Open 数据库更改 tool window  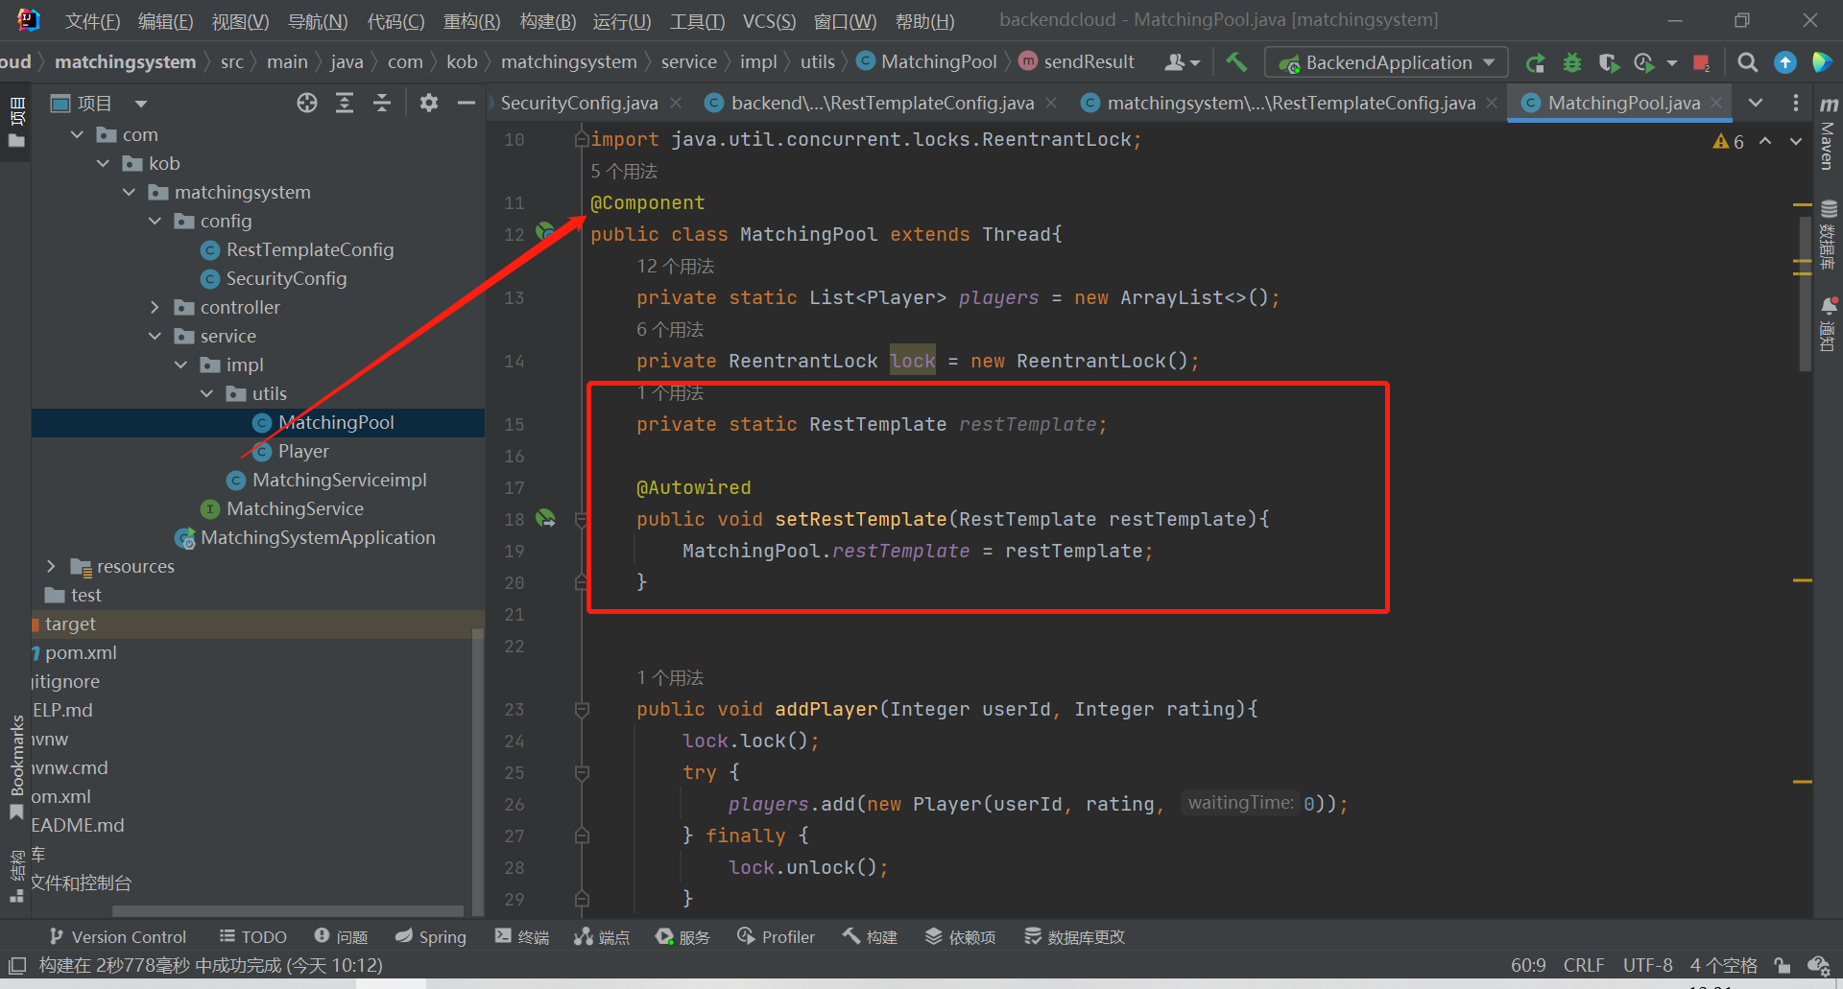[1074, 936]
